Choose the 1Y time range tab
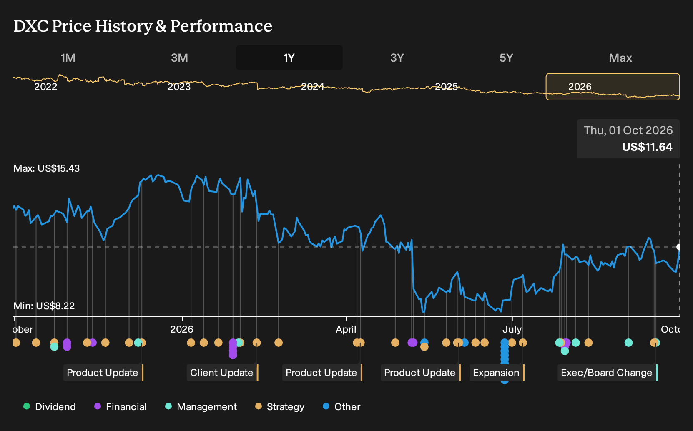 pyautogui.click(x=289, y=58)
